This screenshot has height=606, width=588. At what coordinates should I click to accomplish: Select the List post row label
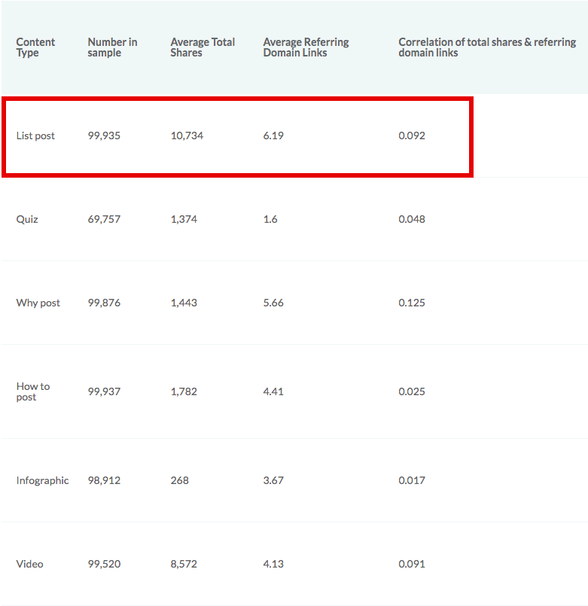click(x=35, y=136)
